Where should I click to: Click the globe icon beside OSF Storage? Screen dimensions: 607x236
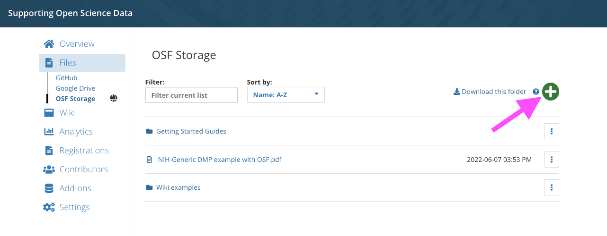(114, 99)
